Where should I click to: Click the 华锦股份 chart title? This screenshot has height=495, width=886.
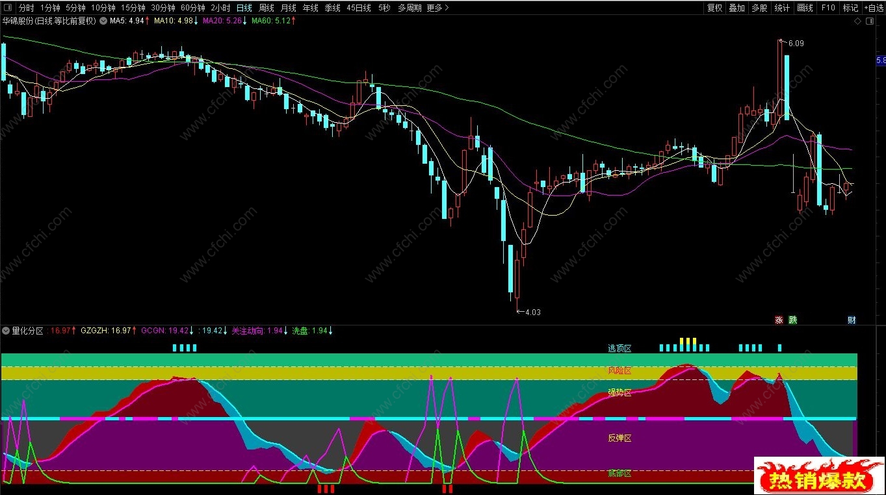click(x=49, y=21)
